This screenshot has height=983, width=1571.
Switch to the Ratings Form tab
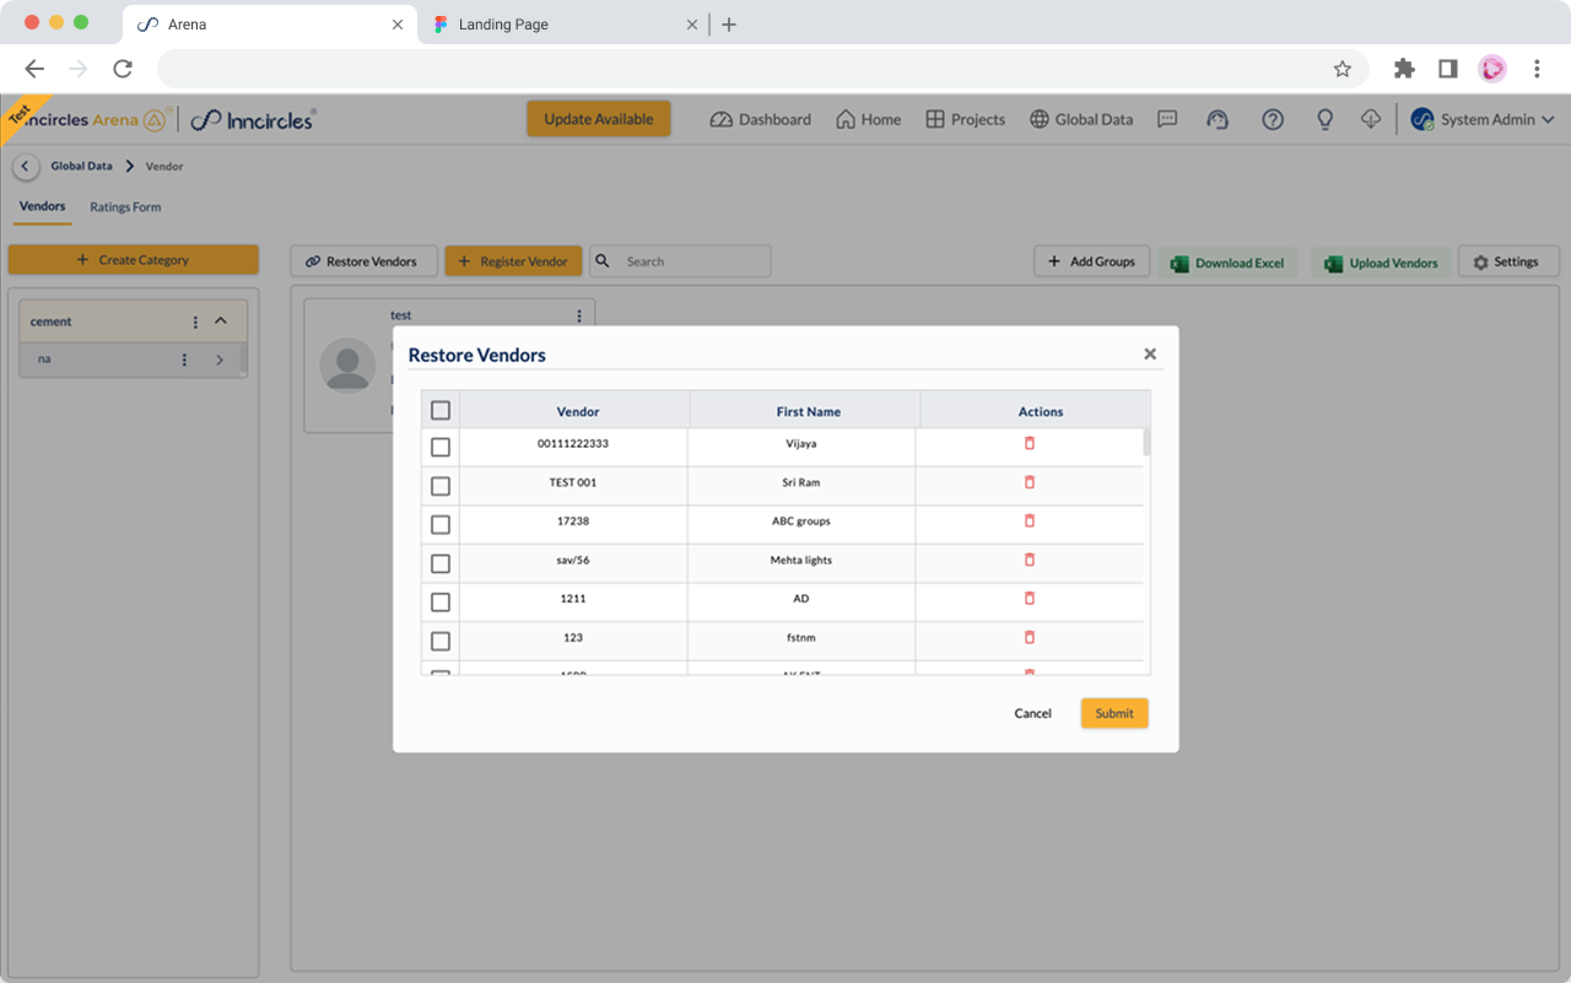(125, 207)
